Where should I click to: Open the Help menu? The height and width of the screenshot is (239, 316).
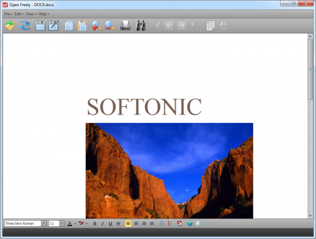(44, 14)
